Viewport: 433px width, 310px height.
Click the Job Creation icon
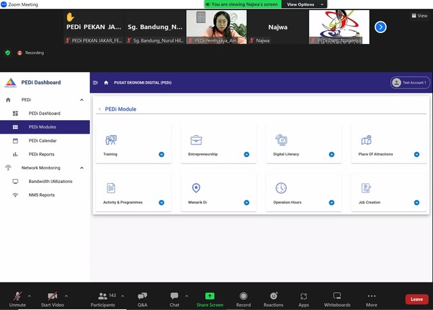coord(366,188)
